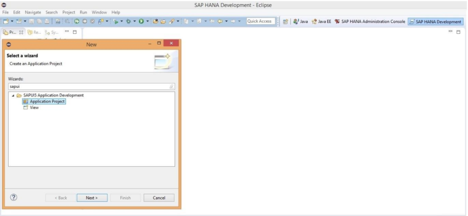Image resolution: width=468 pixels, height=216 pixels.
Task: Click the help question mark icon
Action: [x=14, y=197]
